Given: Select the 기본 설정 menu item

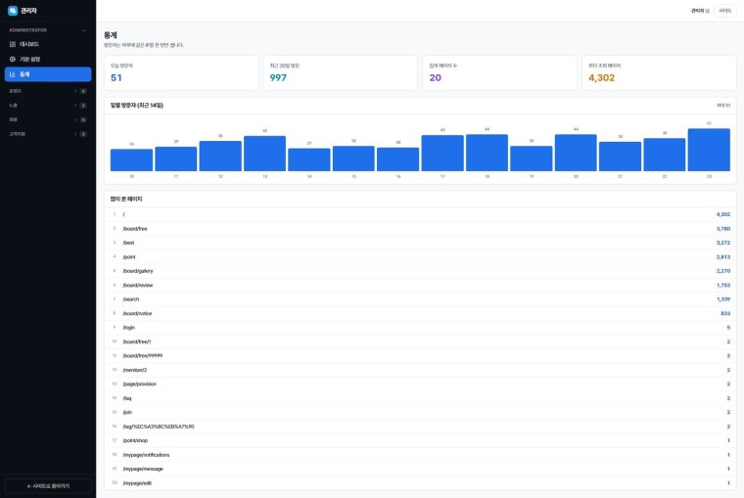Looking at the screenshot, I should (48, 60).
